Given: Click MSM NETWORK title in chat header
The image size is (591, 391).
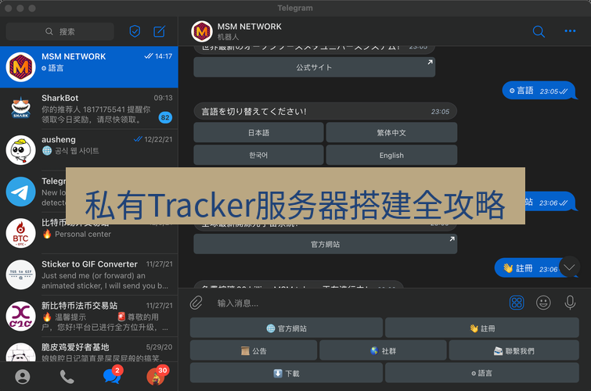Looking at the screenshot, I should [x=249, y=27].
